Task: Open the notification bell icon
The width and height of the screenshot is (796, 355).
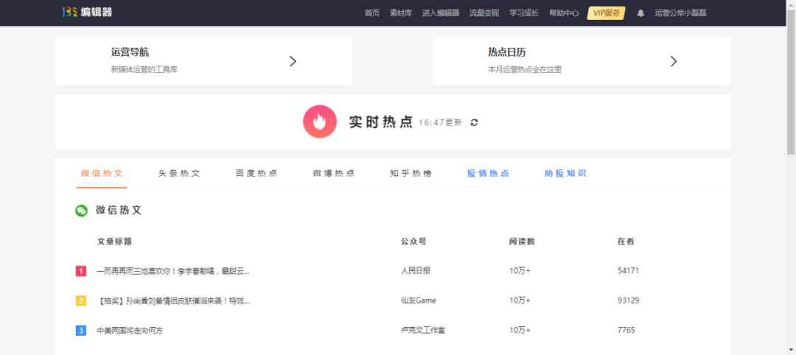Action: tap(640, 13)
